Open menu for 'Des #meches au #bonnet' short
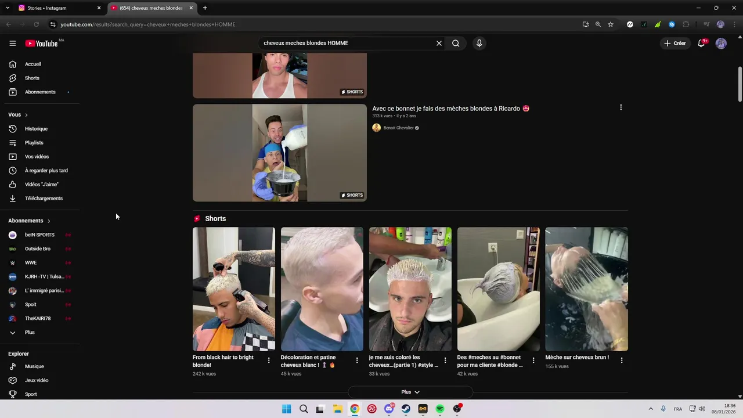 (533, 361)
